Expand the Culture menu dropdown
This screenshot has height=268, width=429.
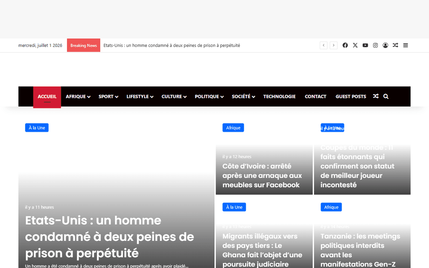[174, 96]
